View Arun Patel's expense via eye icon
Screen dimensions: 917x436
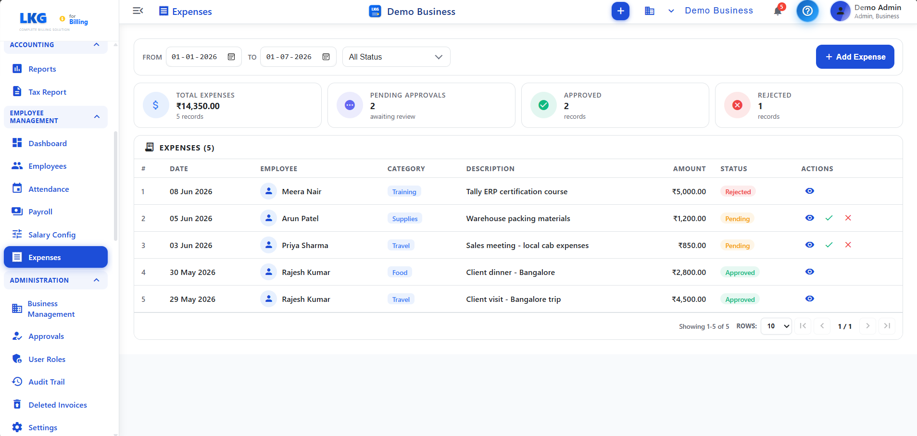(810, 218)
